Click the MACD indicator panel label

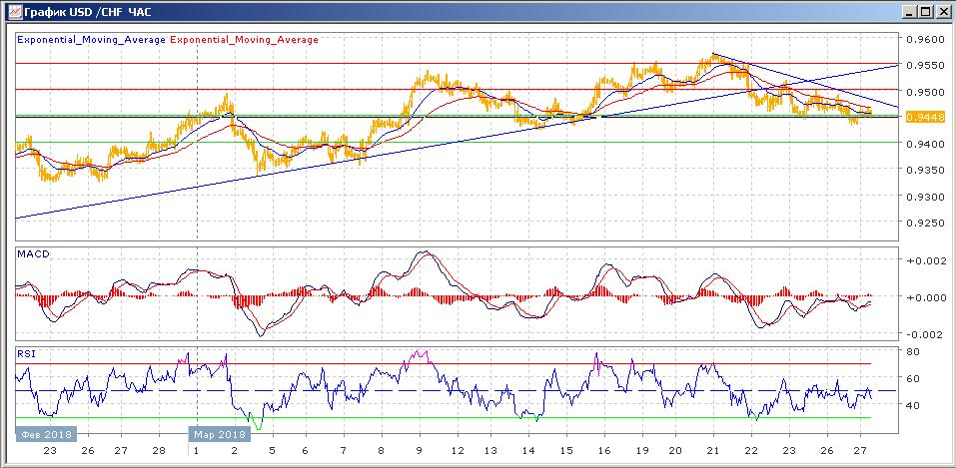pyautogui.click(x=34, y=254)
